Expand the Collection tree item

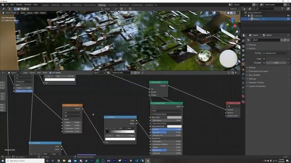tap(246, 16)
